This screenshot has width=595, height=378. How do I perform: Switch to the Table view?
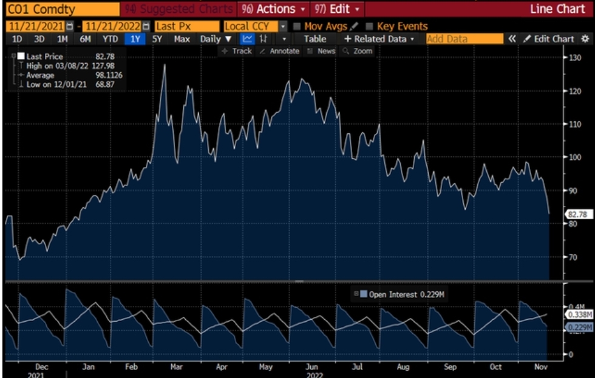coord(314,39)
